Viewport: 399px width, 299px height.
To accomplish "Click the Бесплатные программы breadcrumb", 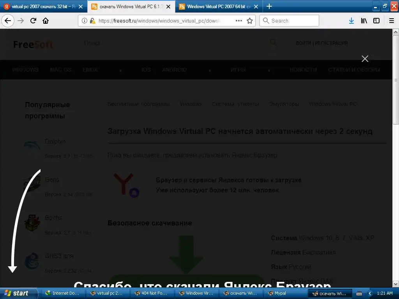I will [138, 104].
